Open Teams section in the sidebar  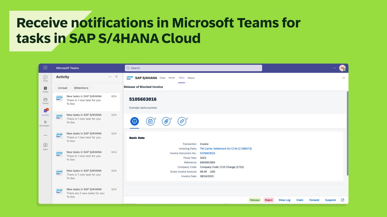45,101
